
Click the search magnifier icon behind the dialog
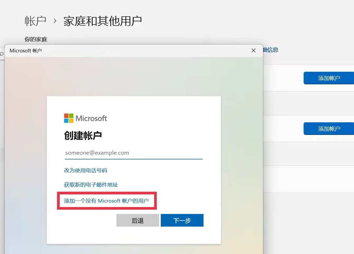(x=2, y=54)
